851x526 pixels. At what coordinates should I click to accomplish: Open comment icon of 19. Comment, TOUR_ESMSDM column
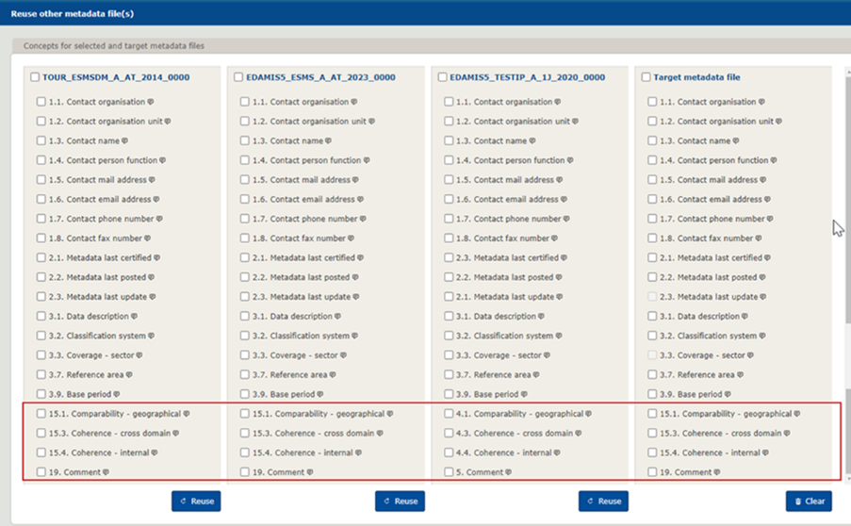(x=106, y=472)
